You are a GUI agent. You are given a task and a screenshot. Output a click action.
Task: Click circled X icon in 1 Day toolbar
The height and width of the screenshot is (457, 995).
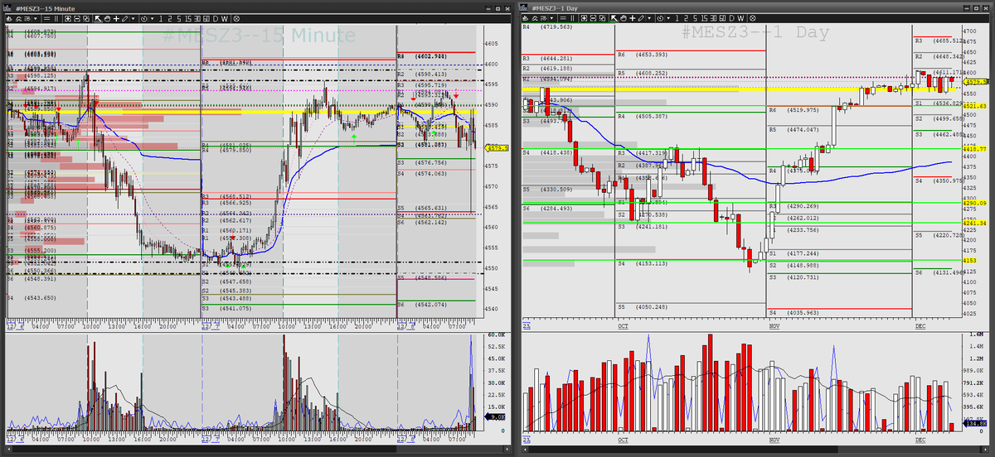(x=752, y=18)
